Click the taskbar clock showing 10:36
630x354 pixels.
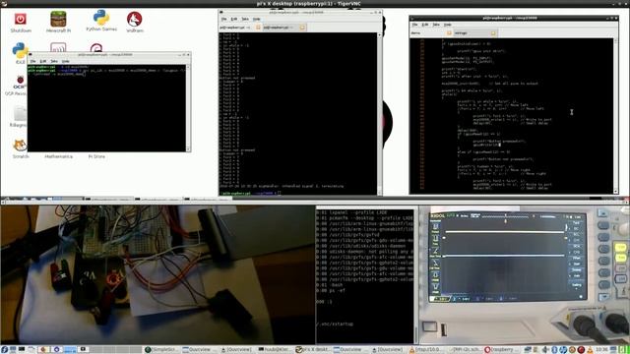tap(601, 350)
